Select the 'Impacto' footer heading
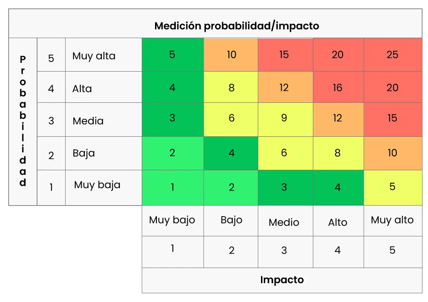Viewport: 428px width, 302px height. pyautogui.click(x=282, y=280)
